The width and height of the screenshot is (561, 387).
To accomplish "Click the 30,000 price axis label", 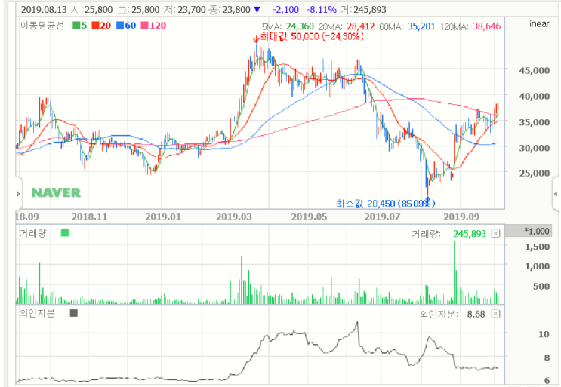I will (x=534, y=148).
